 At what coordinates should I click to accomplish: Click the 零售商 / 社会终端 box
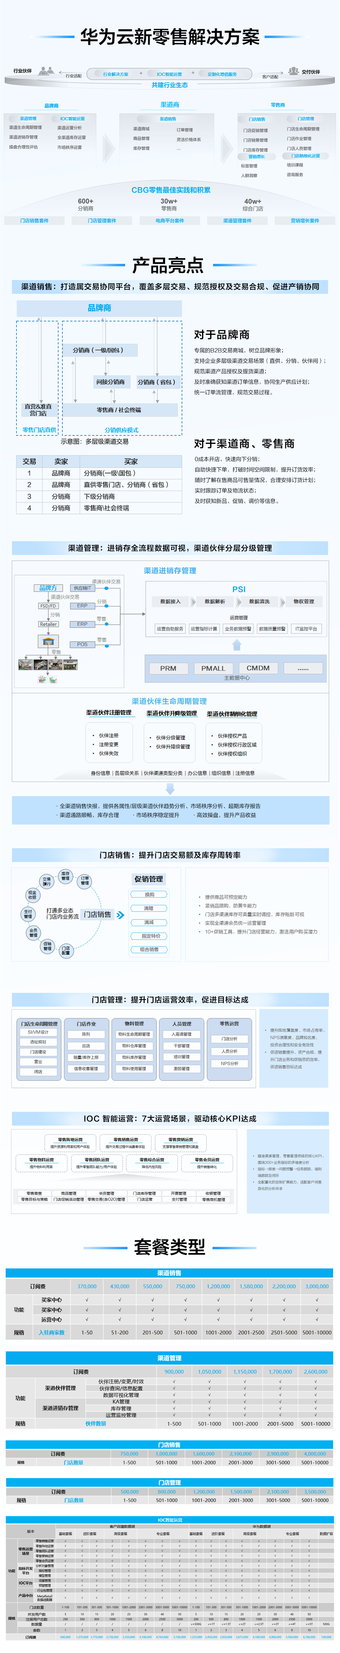[119, 410]
